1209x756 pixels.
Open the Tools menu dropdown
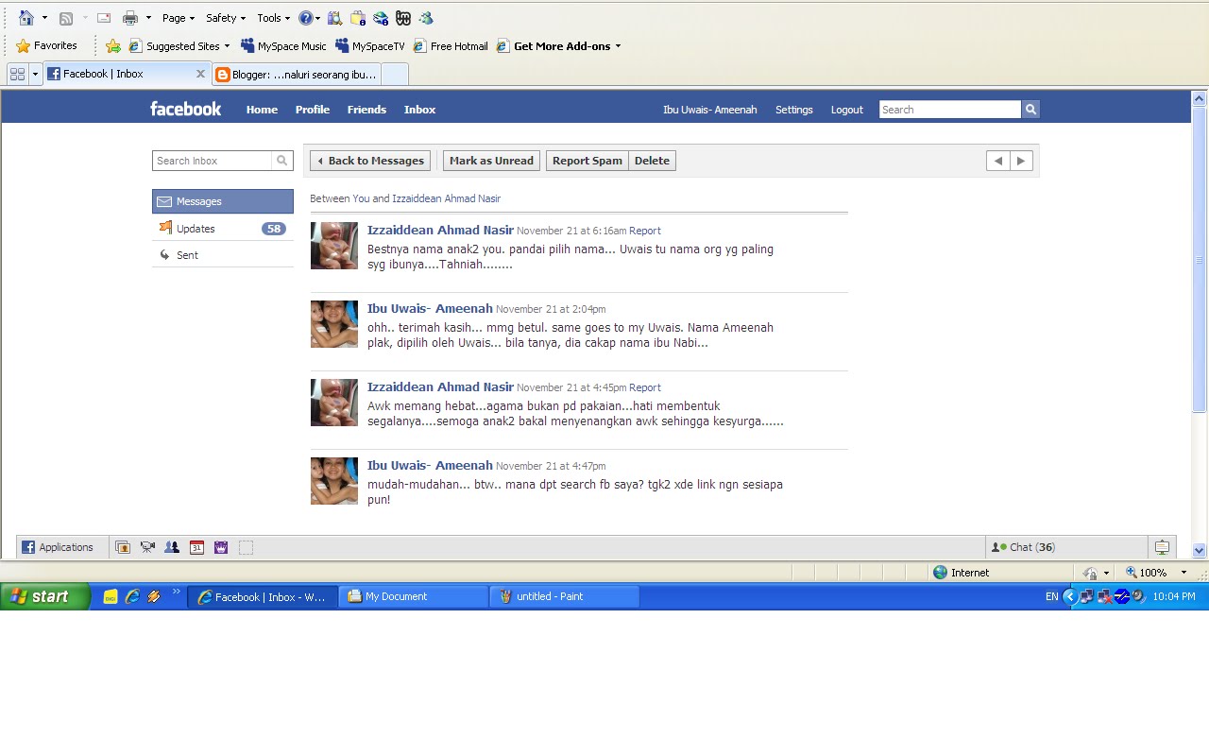273,18
